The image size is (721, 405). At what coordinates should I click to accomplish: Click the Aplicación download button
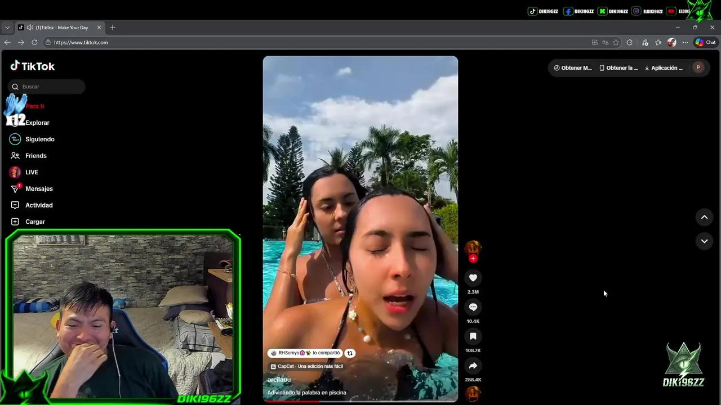pos(664,68)
